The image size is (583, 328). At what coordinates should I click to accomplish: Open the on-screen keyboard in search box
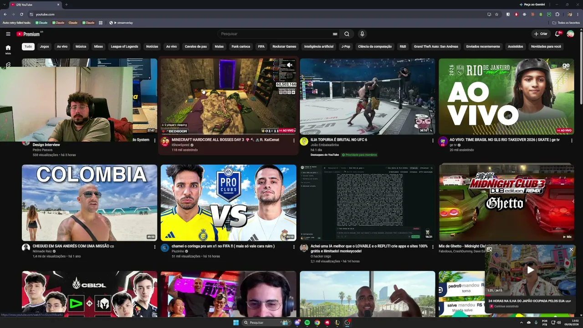click(x=335, y=34)
